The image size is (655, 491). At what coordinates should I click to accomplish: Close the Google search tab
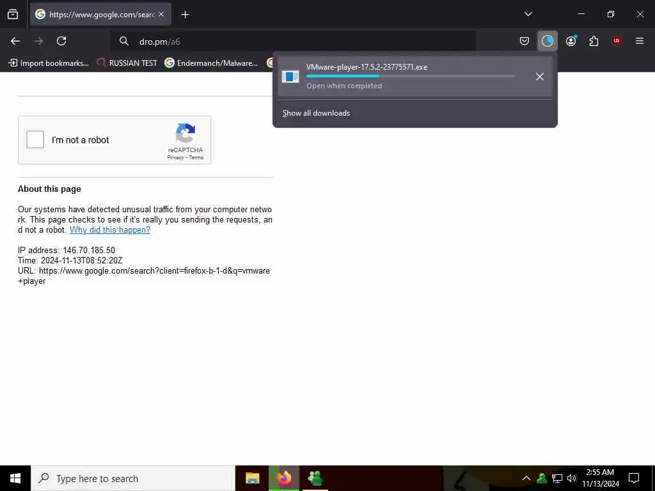tap(161, 15)
